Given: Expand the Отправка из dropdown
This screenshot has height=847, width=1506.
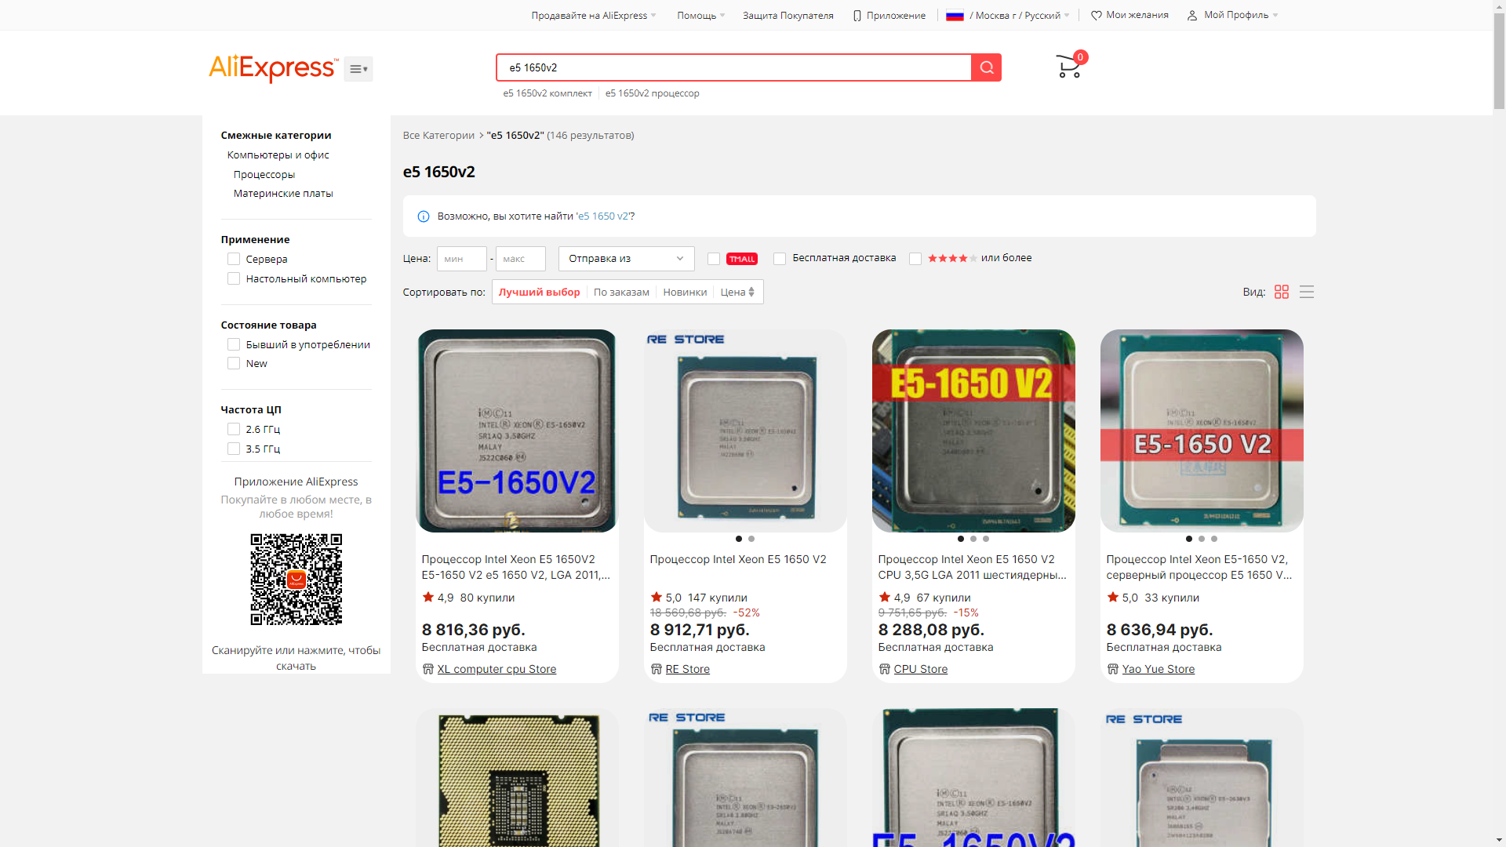Looking at the screenshot, I should click(x=626, y=259).
